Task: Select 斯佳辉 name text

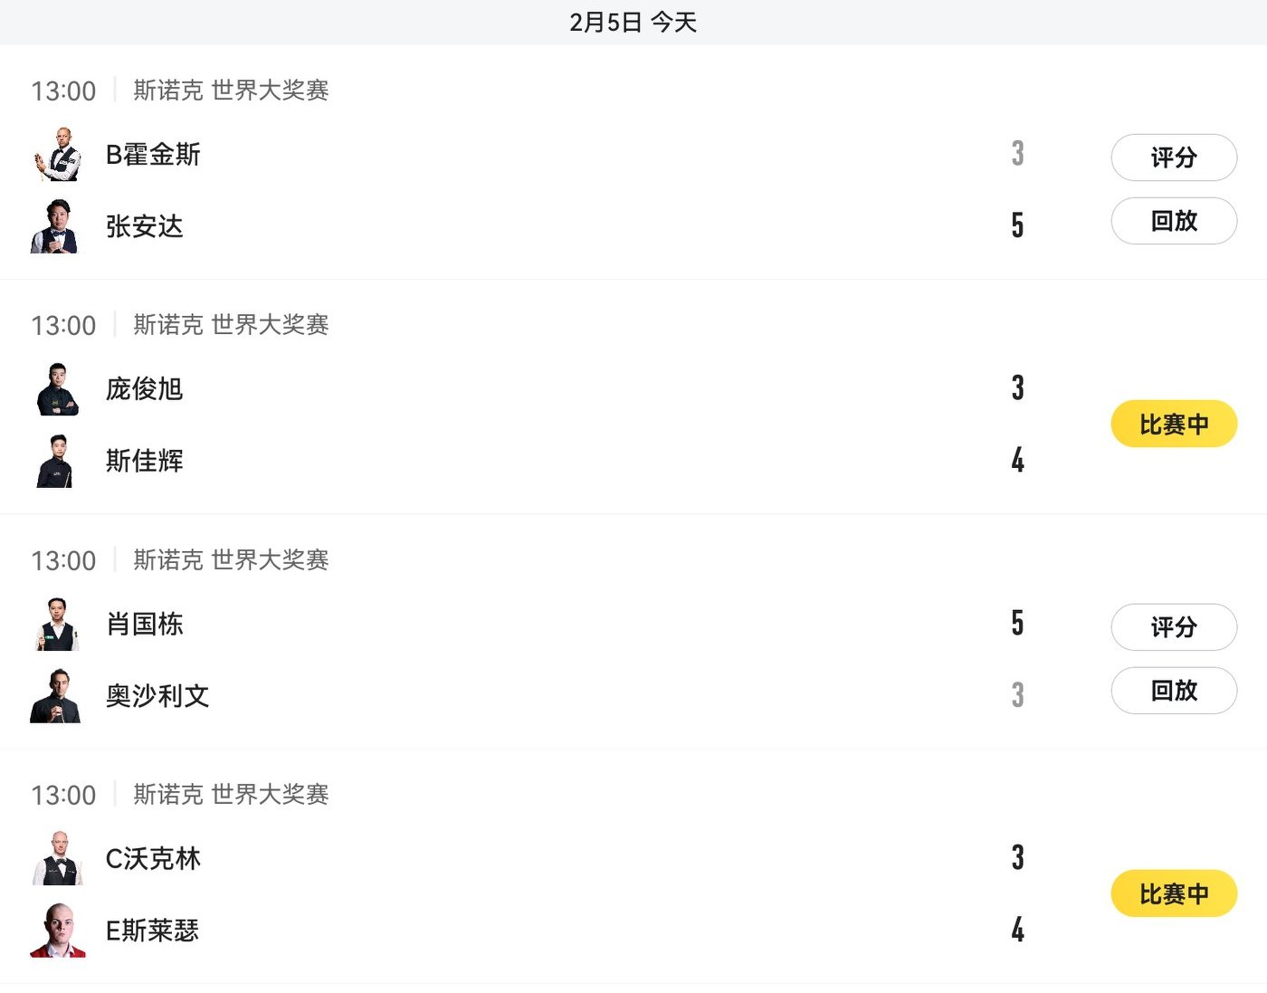Action: [x=145, y=461]
